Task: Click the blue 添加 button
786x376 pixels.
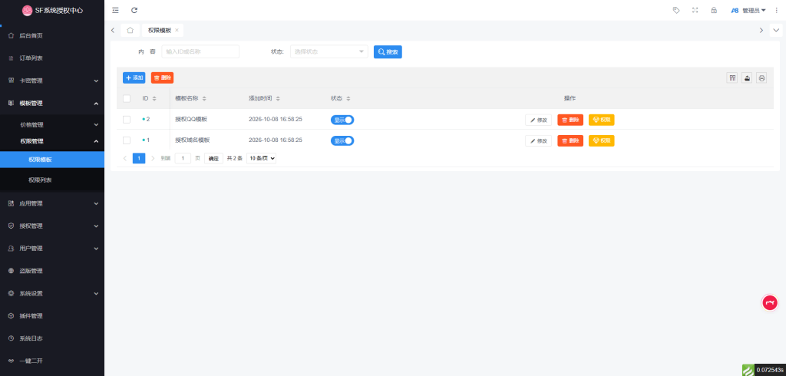Action: tap(134, 78)
